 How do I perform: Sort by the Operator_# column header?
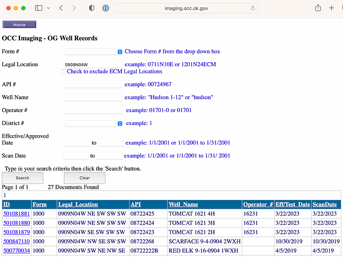258,204
